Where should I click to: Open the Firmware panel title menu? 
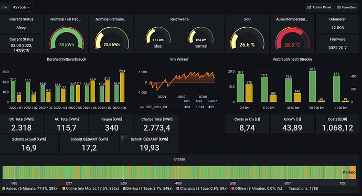(337, 39)
